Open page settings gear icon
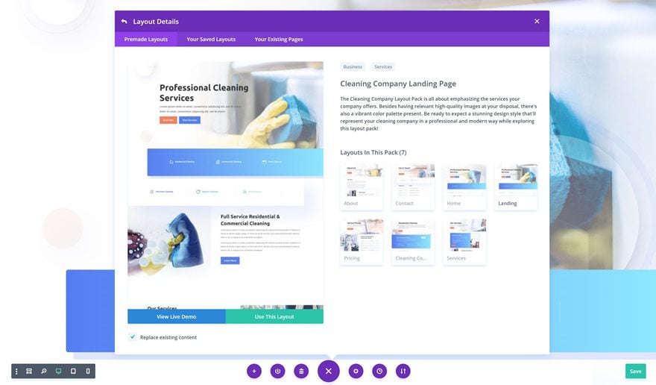The width and height of the screenshot is (656, 385). click(x=356, y=371)
